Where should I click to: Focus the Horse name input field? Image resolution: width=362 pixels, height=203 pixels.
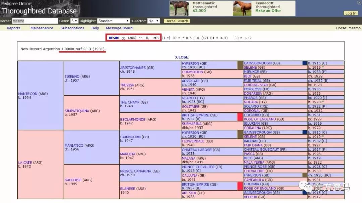[x=35, y=21]
